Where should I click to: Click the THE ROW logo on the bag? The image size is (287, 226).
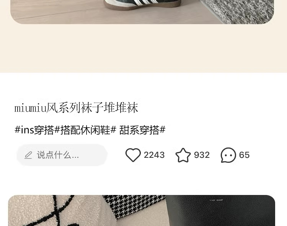[216, 200]
